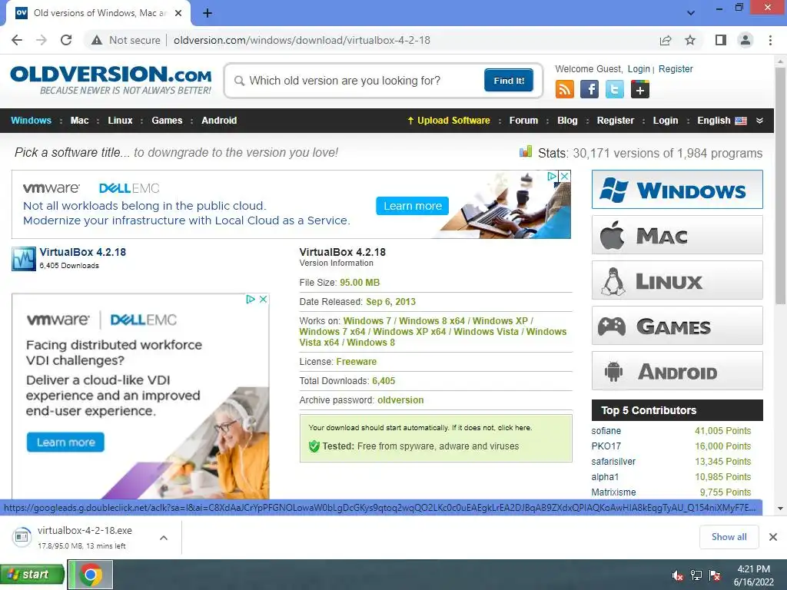
Task: Click Learn more on top banner ad
Action: tap(413, 206)
